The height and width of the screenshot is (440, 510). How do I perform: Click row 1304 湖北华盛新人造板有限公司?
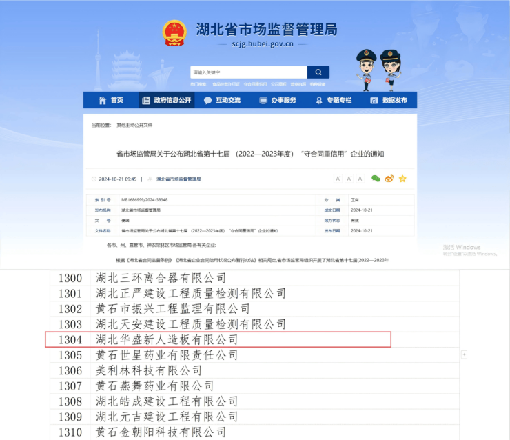(x=254, y=340)
